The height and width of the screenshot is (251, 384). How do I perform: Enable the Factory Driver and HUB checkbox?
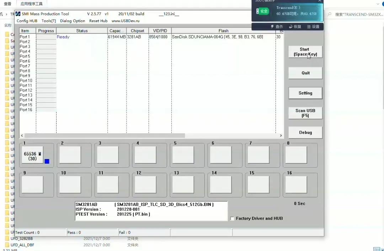click(232, 219)
